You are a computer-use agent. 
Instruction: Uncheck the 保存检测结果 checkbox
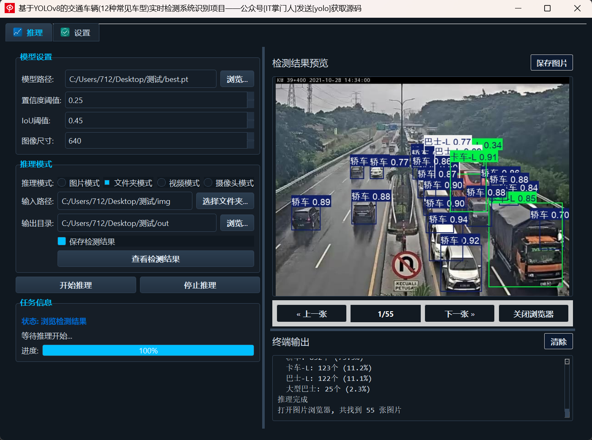click(x=63, y=241)
